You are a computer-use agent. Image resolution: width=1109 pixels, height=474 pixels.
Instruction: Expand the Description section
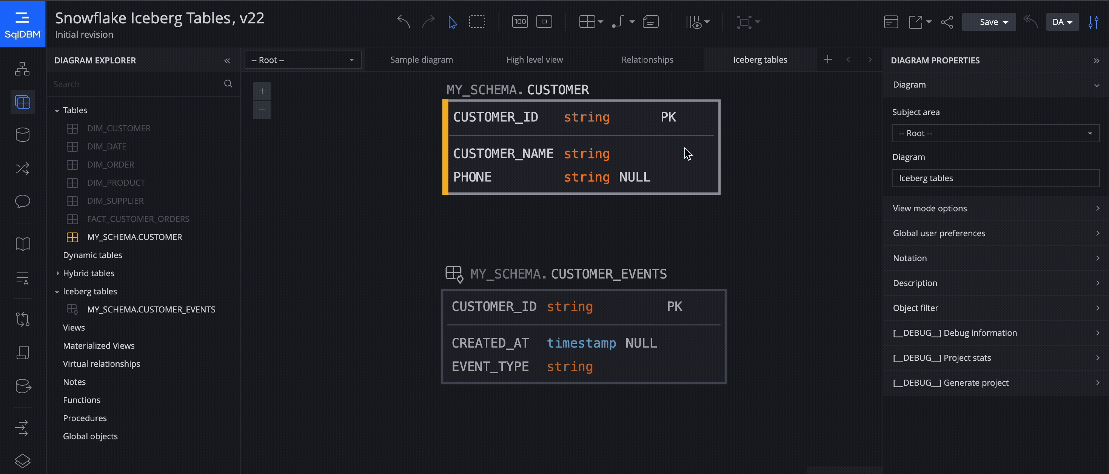[x=996, y=283]
